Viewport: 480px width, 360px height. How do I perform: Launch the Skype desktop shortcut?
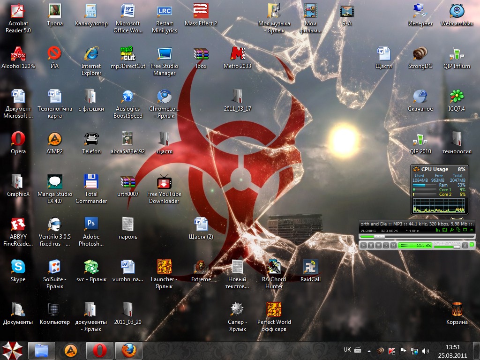point(18,267)
